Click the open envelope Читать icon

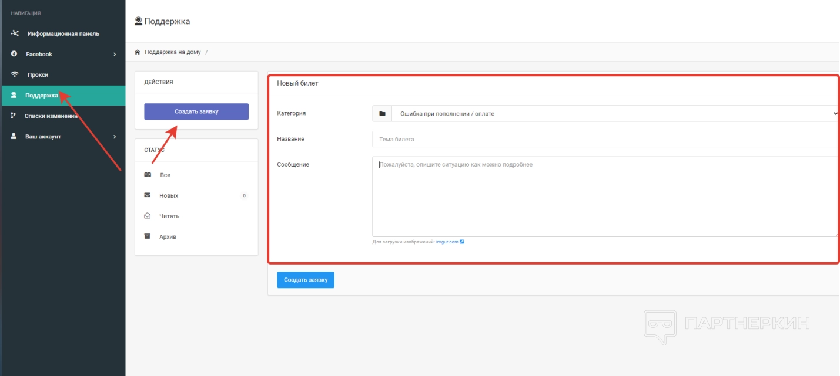tap(148, 216)
